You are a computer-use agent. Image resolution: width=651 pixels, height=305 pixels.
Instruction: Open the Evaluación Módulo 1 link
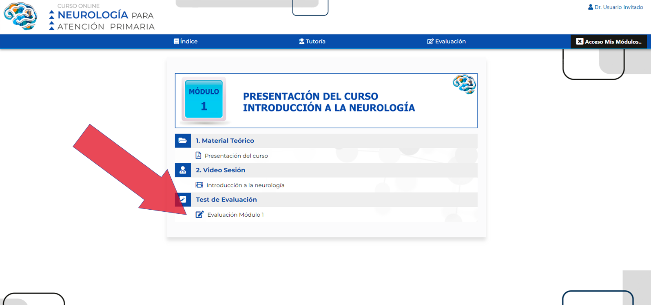235,215
